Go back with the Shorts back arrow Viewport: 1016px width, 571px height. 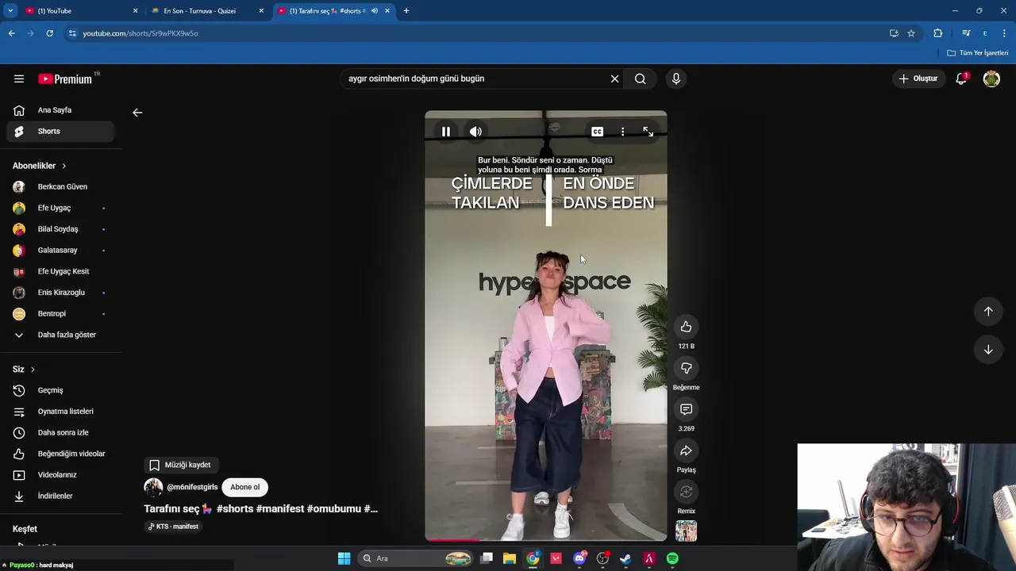coord(137,113)
